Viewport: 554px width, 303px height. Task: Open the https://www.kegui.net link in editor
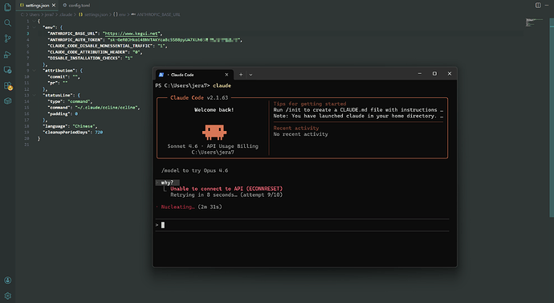[x=132, y=34]
